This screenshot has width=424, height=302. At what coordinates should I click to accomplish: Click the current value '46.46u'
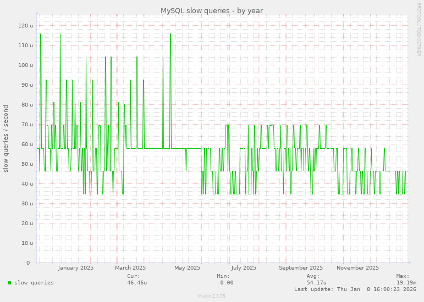[137, 283]
